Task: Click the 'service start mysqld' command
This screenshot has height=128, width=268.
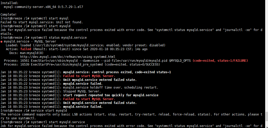Action: click(49, 110)
